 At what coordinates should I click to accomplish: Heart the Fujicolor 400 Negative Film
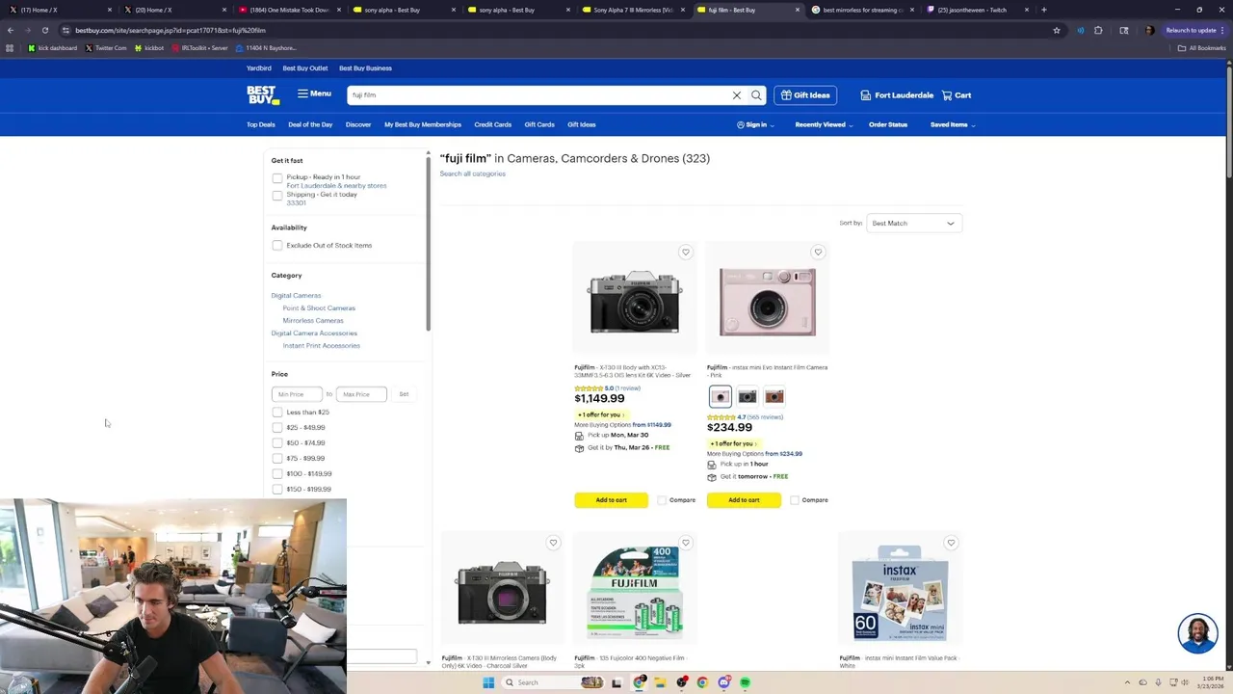point(686,543)
